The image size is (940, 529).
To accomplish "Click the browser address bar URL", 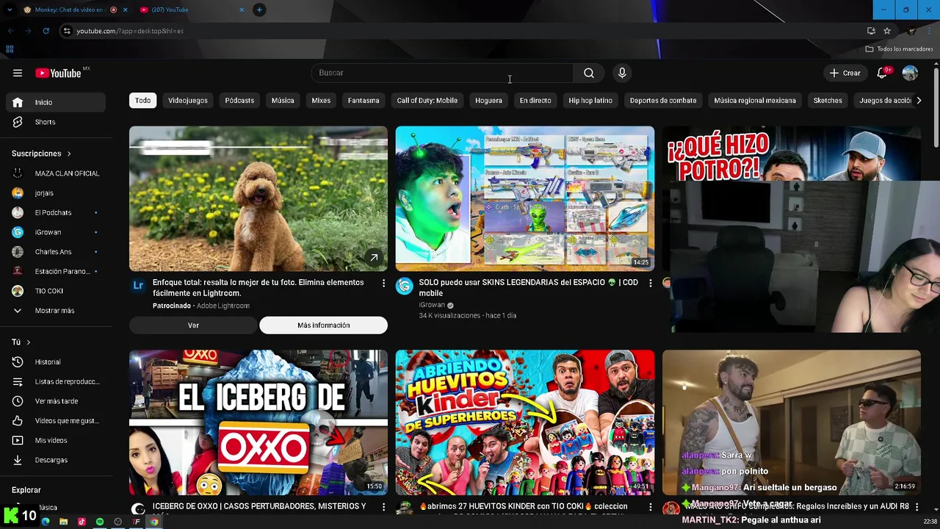I will 130,31.
